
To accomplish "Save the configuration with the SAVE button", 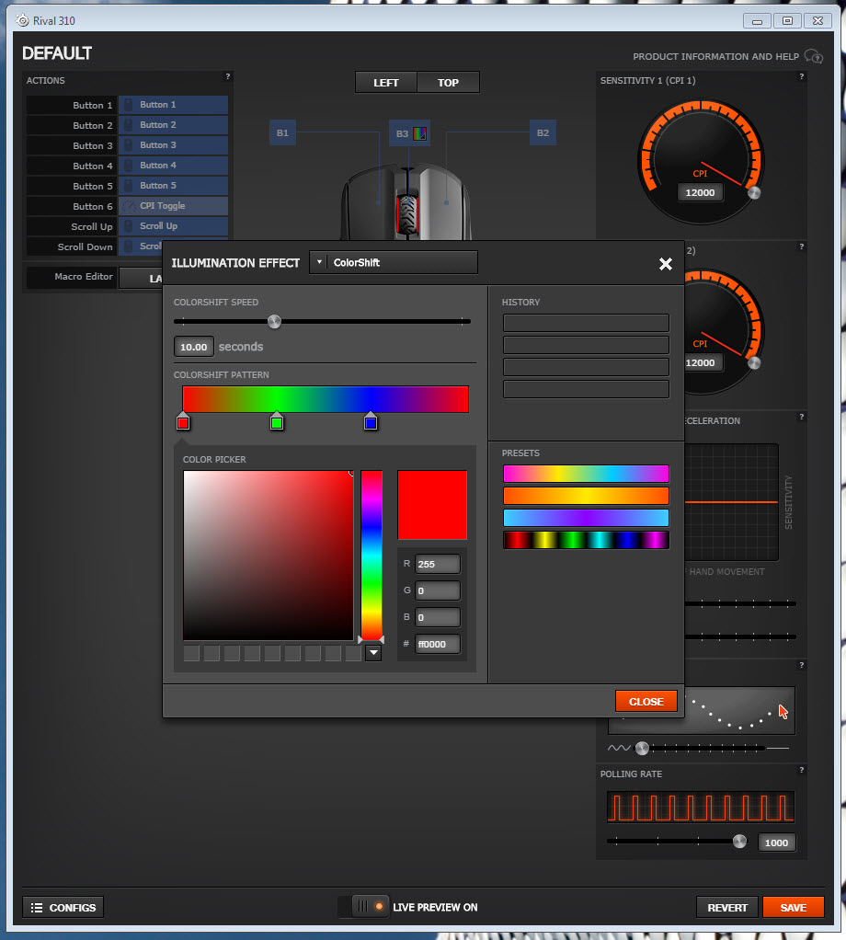I will click(x=794, y=908).
